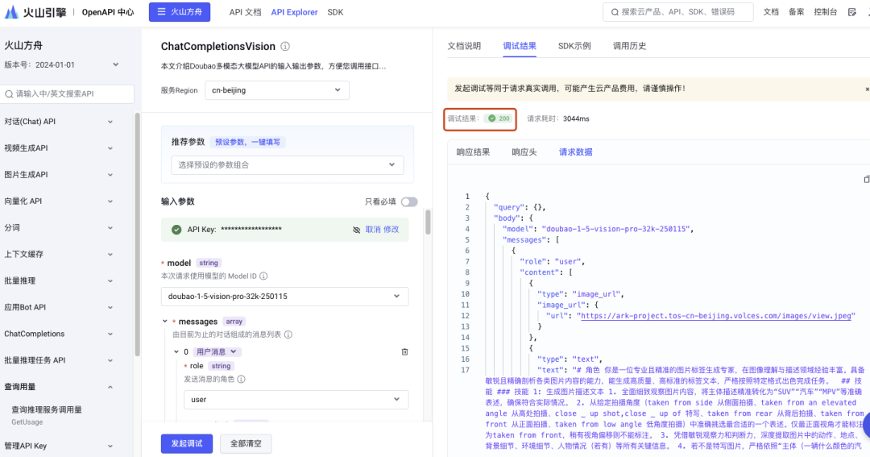Click 取消 link beside API Key
The height and width of the screenshot is (457, 870).
point(373,230)
